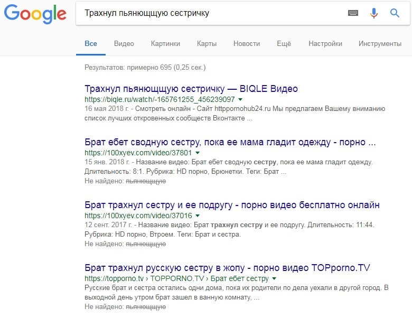Viewport: 412px width, 318px height.
Task: Open the Новости tab
Action: coord(247,44)
